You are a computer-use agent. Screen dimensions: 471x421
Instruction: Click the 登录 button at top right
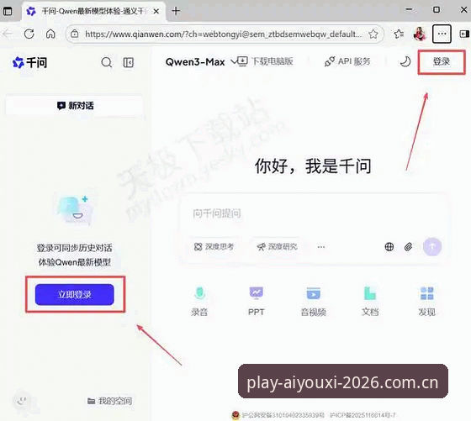point(442,62)
